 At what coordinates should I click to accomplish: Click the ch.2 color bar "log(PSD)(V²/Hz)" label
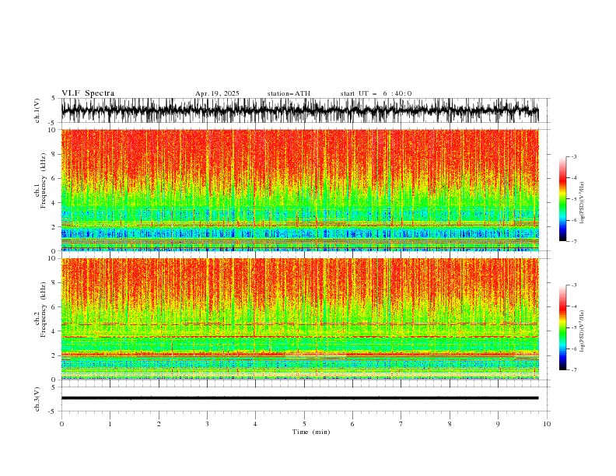click(x=583, y=331)
